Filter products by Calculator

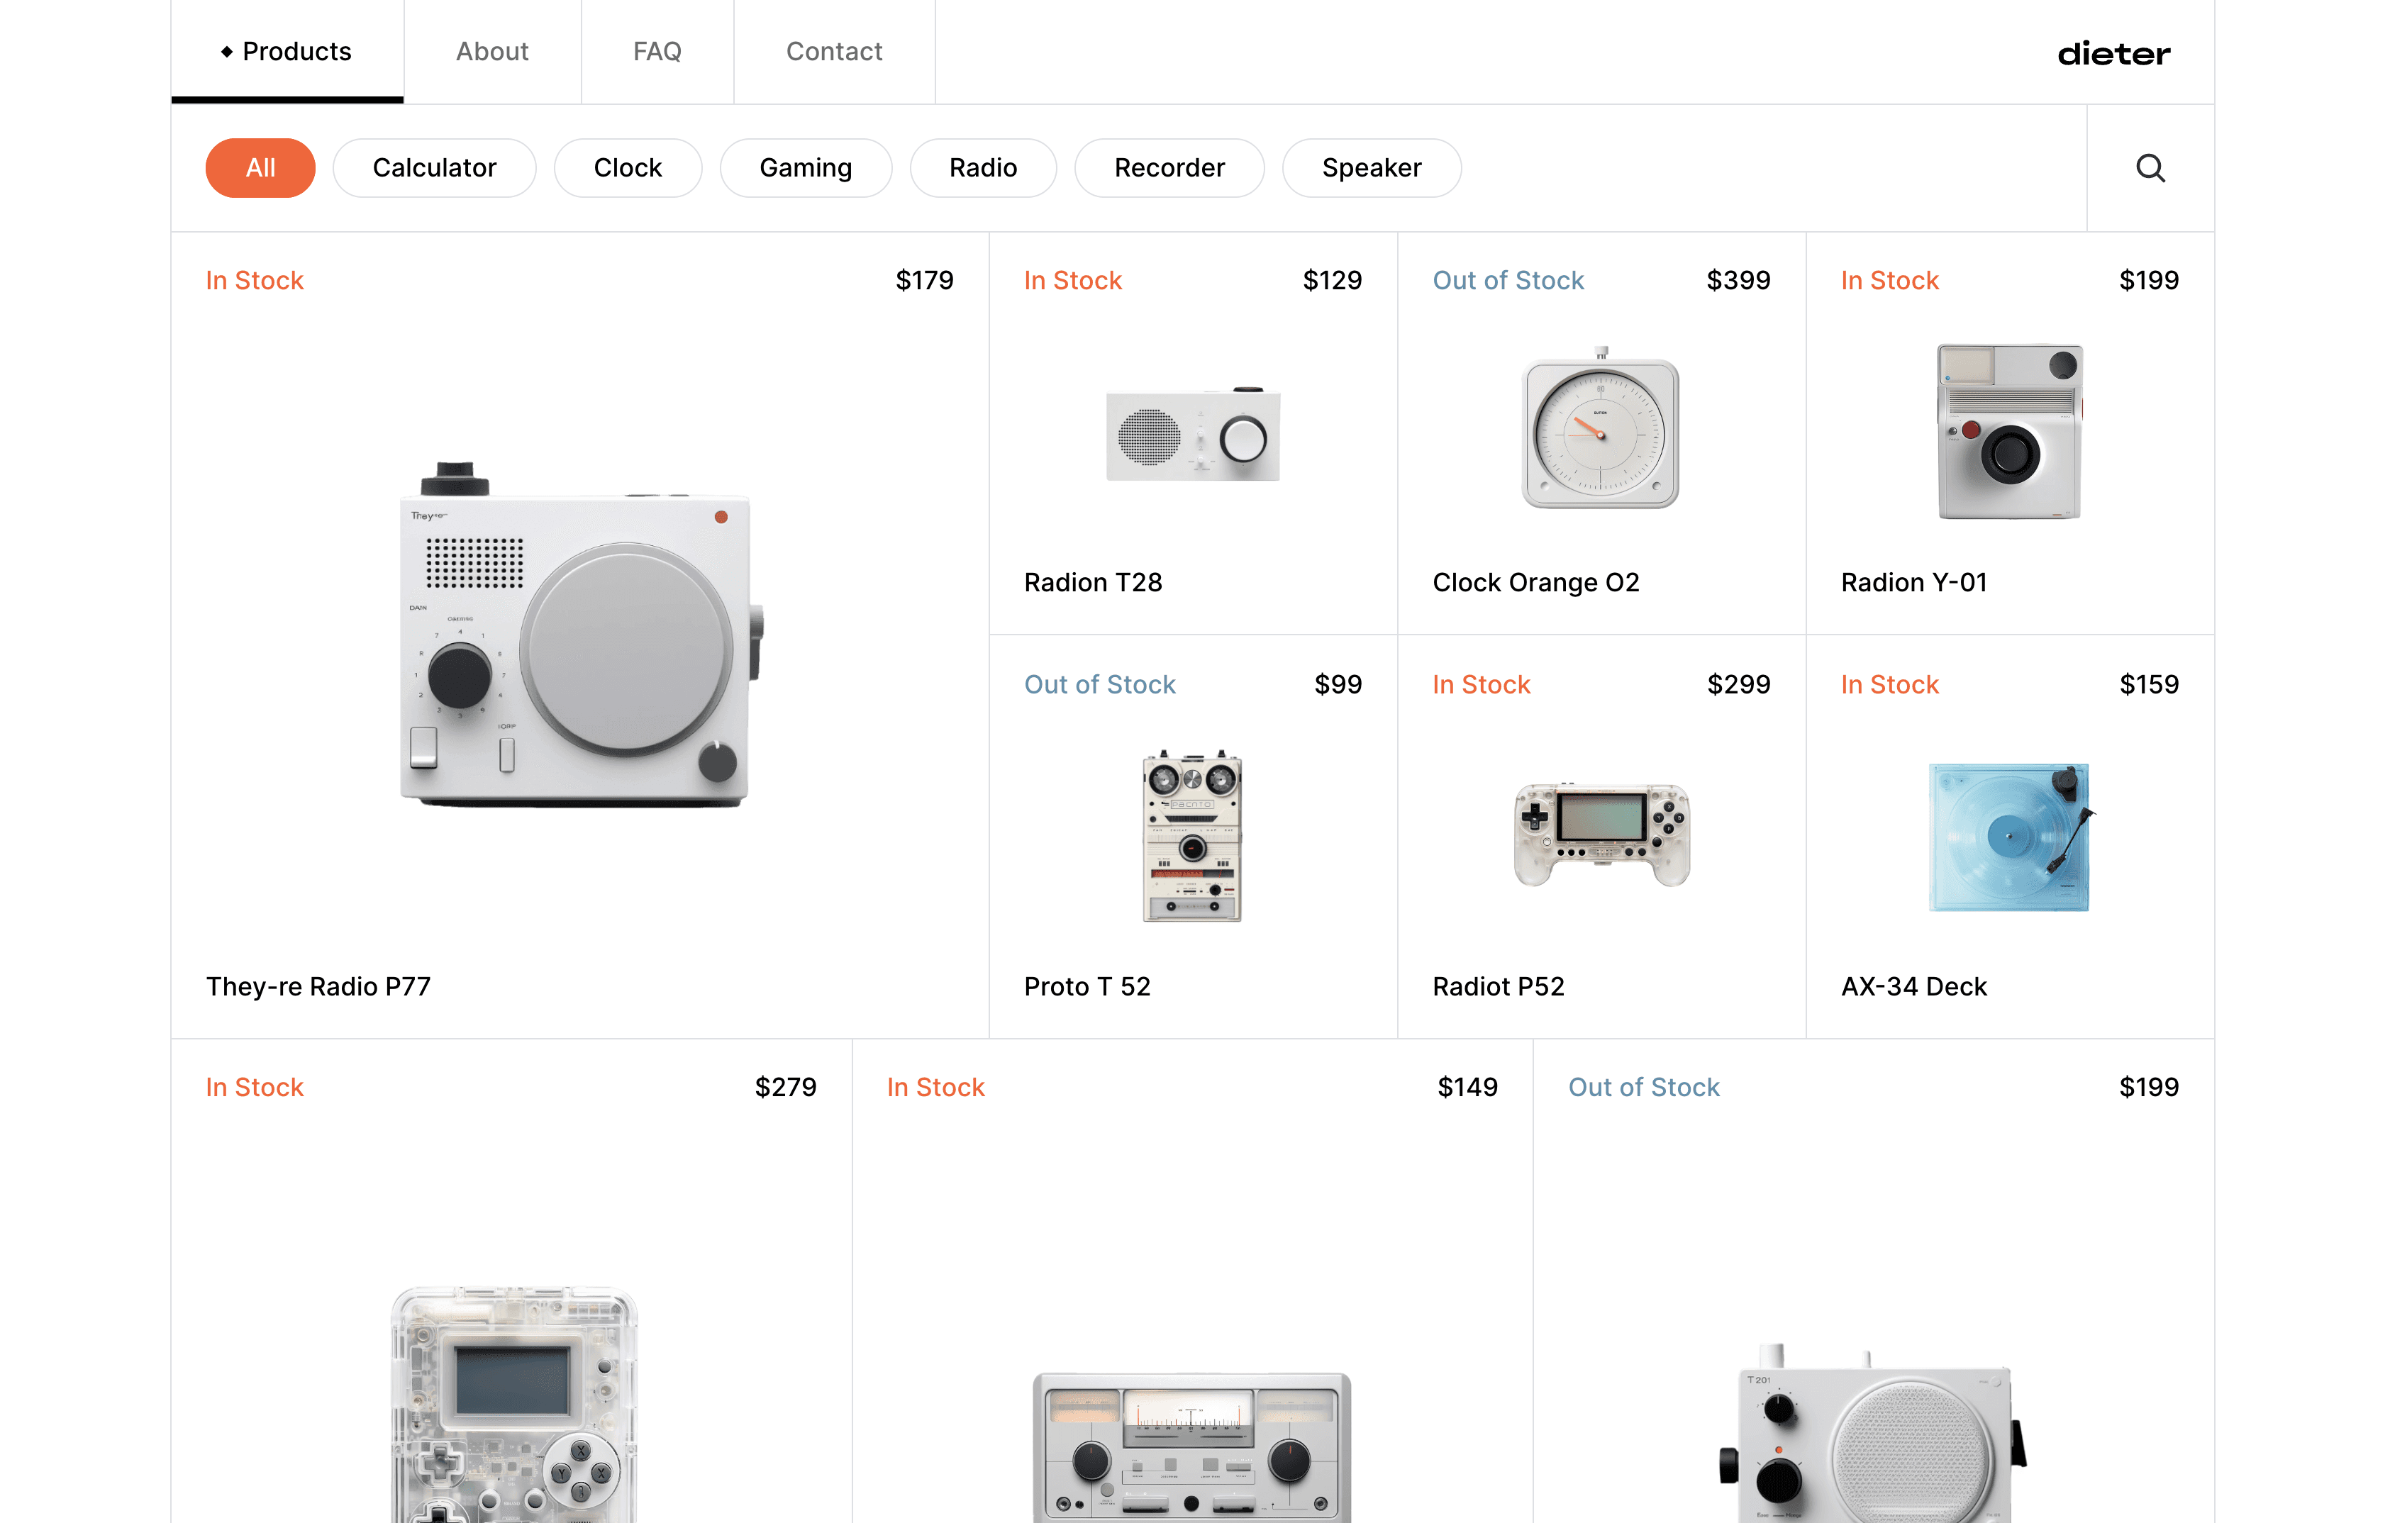[x=434, y=167]
